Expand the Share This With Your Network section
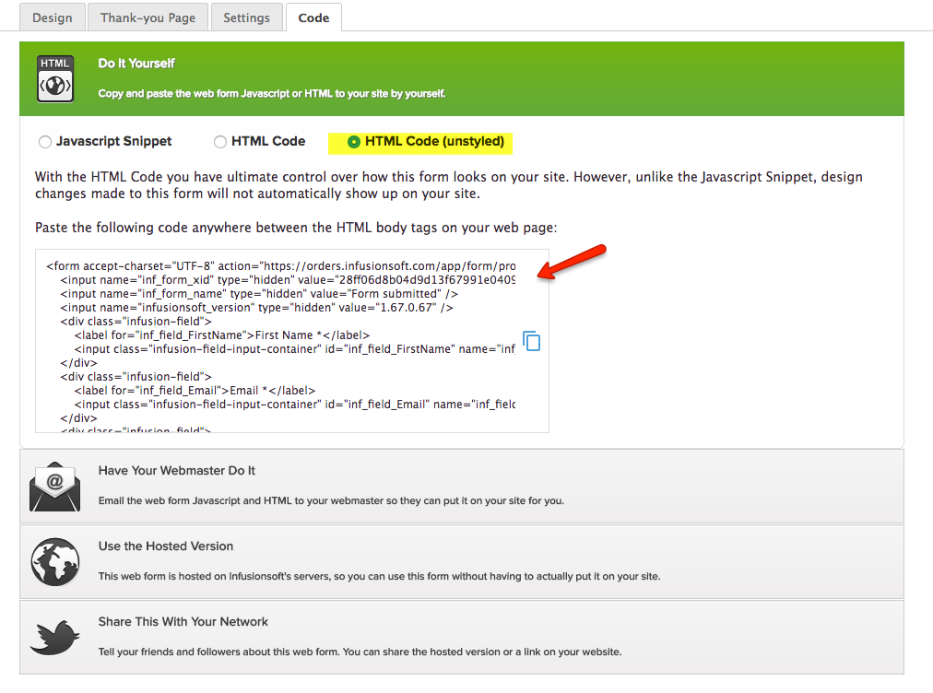The height and width of the screenshot is (693, 933). pyautogui.click(x=183, y=622)
